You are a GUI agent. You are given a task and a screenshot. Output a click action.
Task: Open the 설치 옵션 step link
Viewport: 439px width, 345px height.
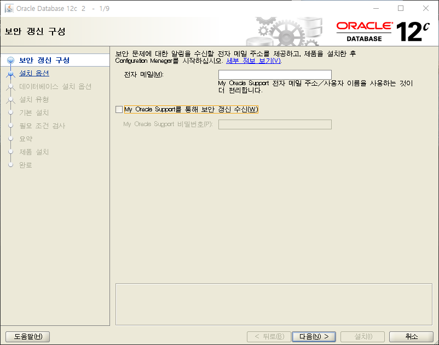(34, 73)
